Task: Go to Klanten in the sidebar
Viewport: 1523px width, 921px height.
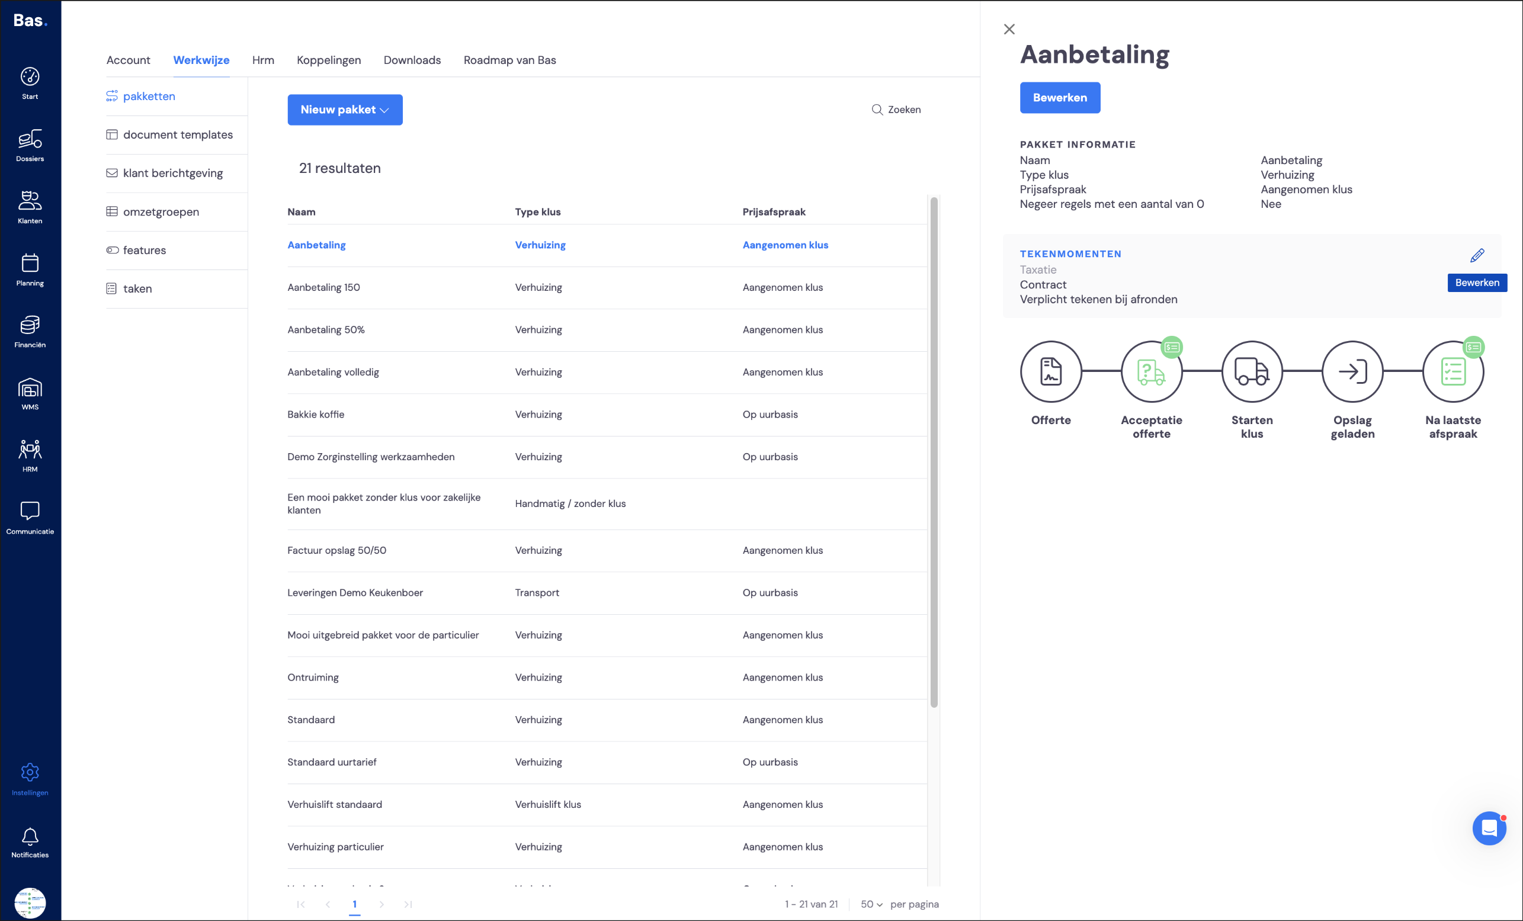Action: 30,208
